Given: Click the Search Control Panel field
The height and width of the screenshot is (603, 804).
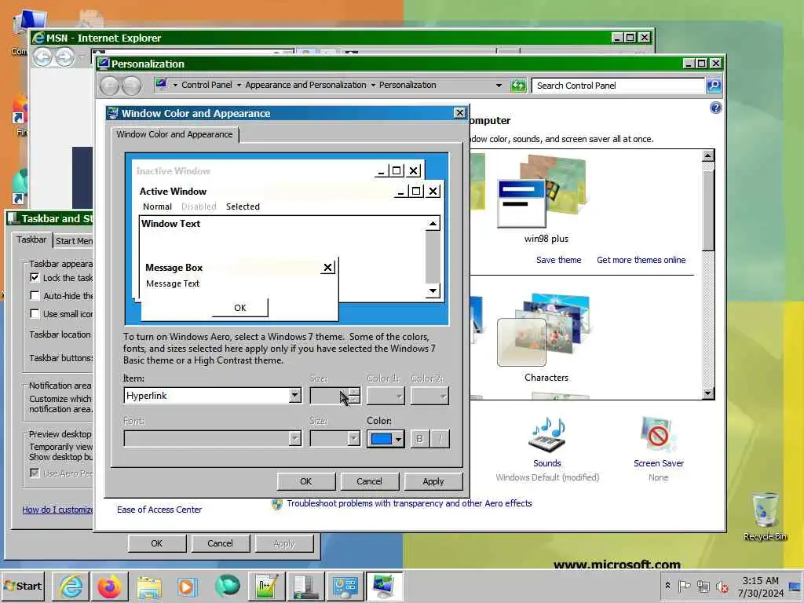Looking at the screenshot, I should (618, 85).
